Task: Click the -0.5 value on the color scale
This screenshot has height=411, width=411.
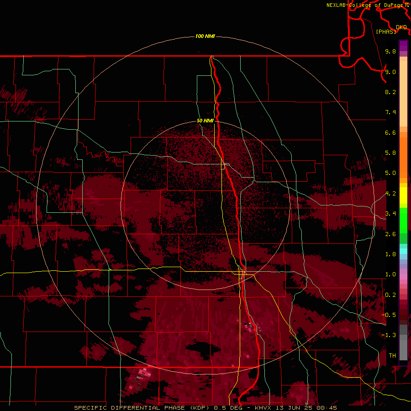Action: coord(389,315)
